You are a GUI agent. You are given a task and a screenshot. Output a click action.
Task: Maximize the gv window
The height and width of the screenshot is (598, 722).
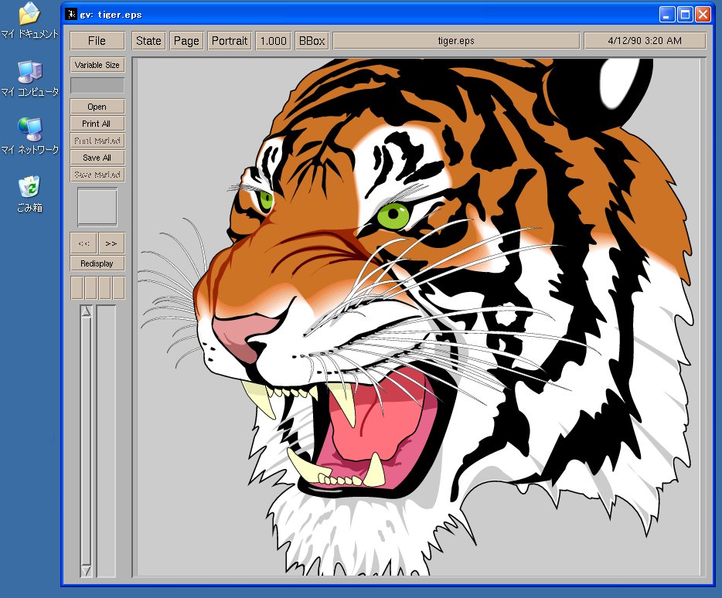(685, 14)
